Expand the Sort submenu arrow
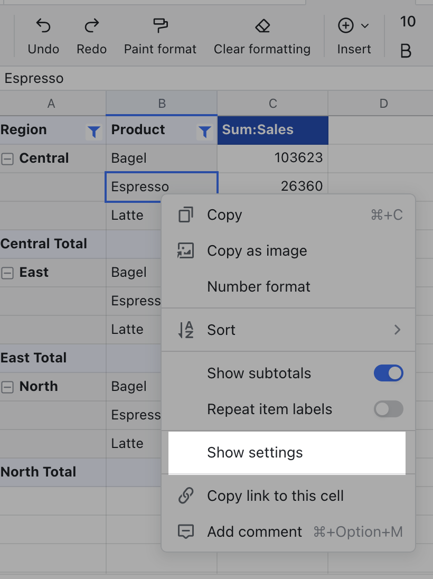Image resolution: width=433 pixels, height=579 pixels. tap(397, 330)
